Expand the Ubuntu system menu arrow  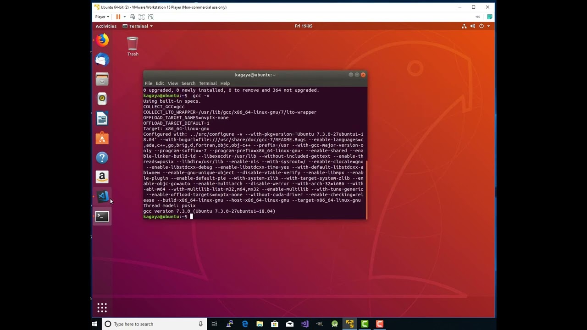point(488,26)
